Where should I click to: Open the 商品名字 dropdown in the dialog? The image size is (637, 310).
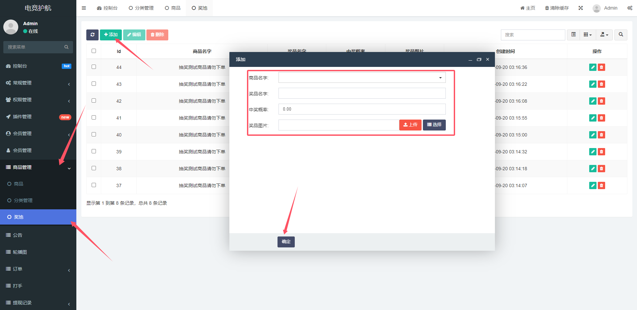coord(362,78)
